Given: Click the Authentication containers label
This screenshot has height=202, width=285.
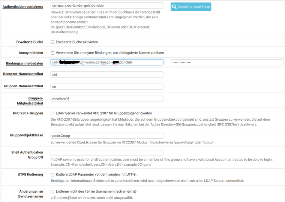Looking at the screenshot, I should point(23,7).
